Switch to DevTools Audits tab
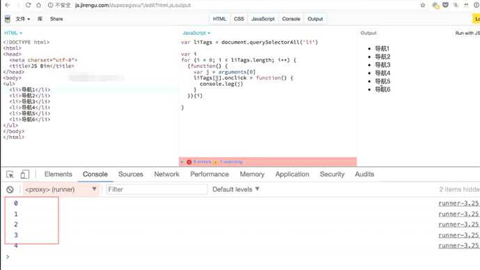This screenshot has height=270, width=480. click(x=364, y=174)
